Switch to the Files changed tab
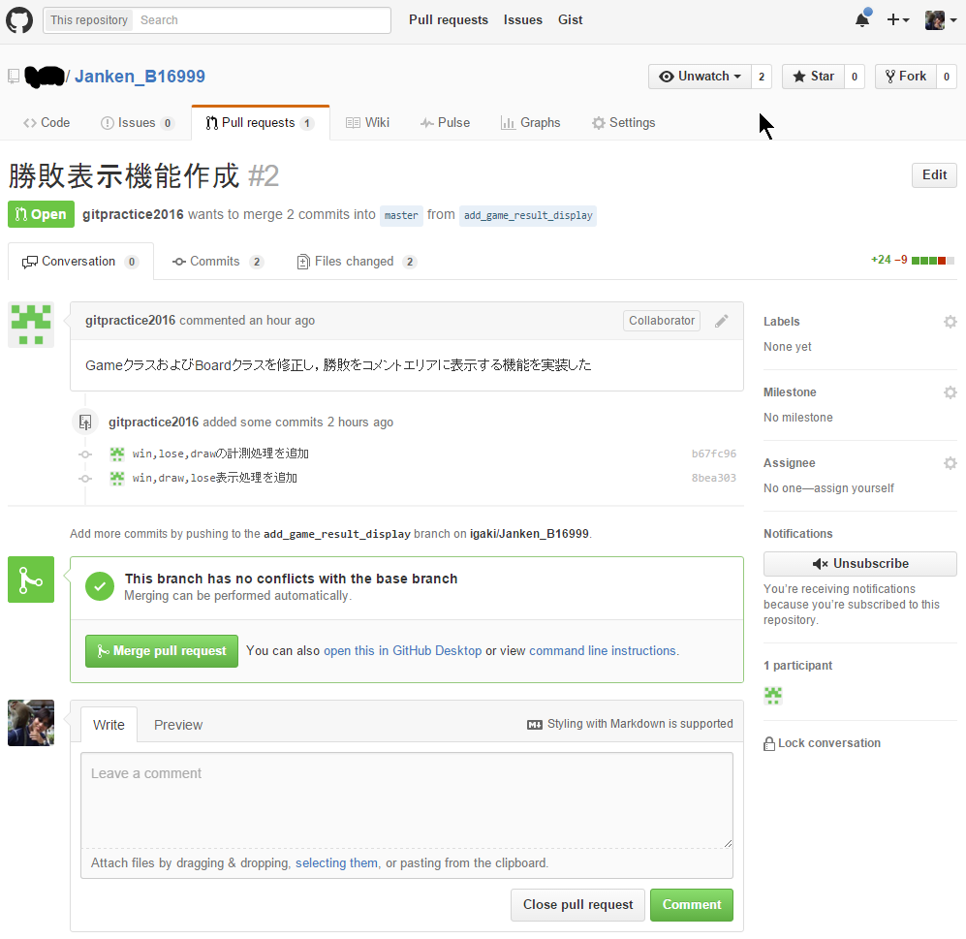 pyautogui.click(x=355, y=262)
